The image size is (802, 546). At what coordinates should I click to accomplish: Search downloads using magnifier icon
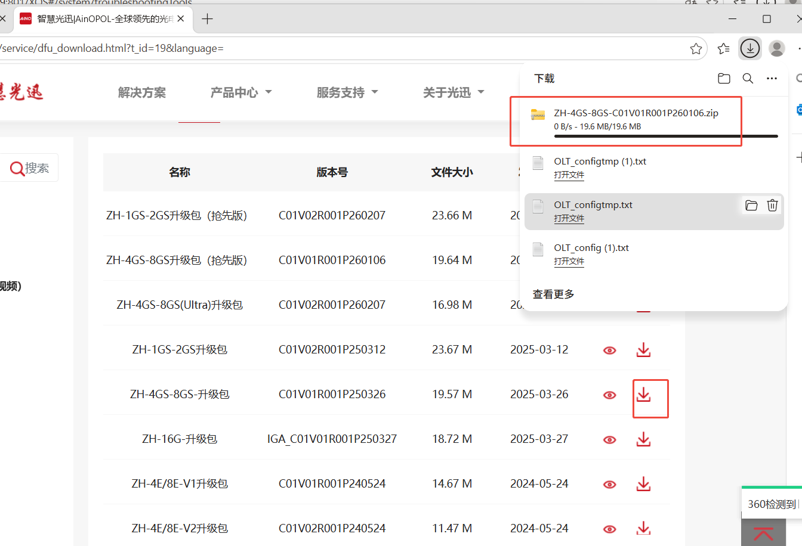point(748,79)
